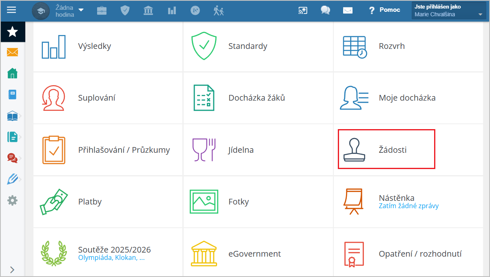The height and width of the screenshot is (277, 490).
Task: Open the Pomoc help menu
Action: [x=384, y=10]
